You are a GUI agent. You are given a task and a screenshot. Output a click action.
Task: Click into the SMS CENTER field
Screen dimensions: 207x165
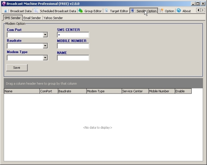pyautogui.click(x=73, y=35)
